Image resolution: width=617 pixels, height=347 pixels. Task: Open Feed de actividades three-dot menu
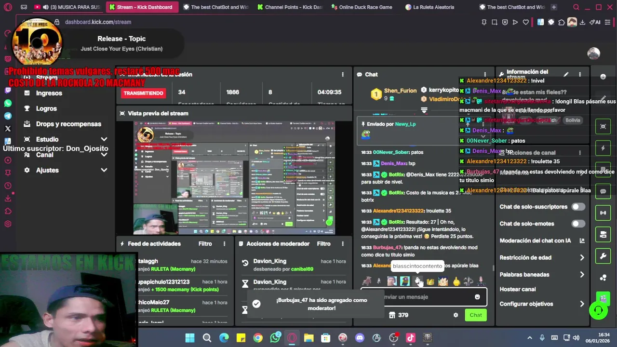(224, 244)
